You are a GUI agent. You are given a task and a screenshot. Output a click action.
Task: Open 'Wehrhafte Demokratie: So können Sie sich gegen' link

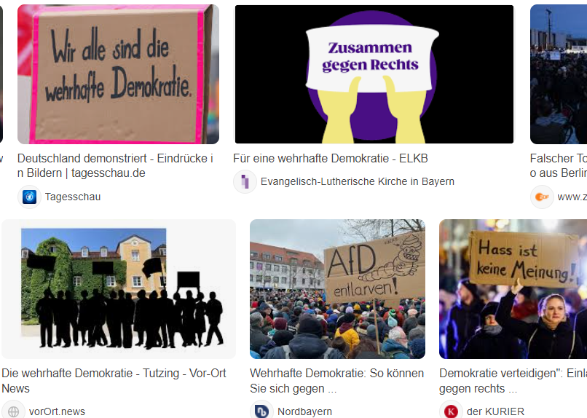337,381
